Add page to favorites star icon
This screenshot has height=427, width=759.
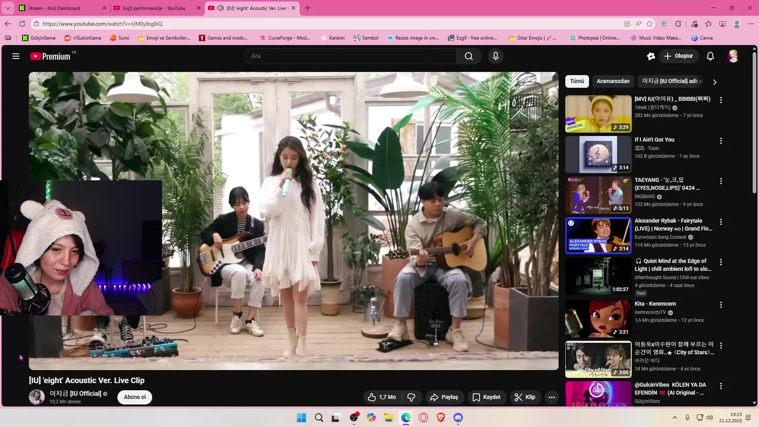click(650, 24)
